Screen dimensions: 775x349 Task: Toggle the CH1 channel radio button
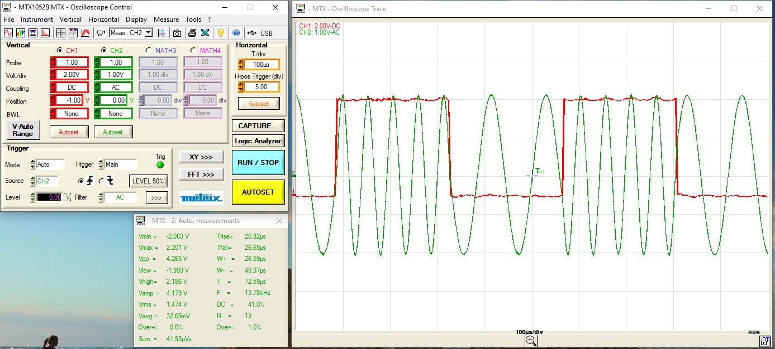pos(60,50)
